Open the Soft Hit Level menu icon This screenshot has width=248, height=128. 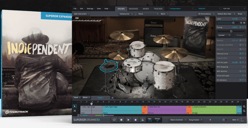[243, 62]
